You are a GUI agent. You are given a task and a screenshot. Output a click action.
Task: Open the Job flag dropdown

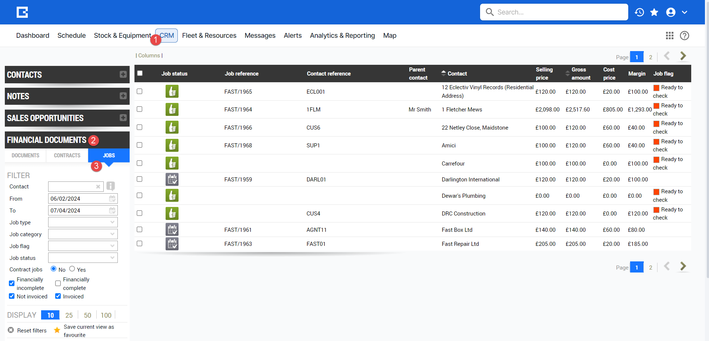click(x=83, y=246)
